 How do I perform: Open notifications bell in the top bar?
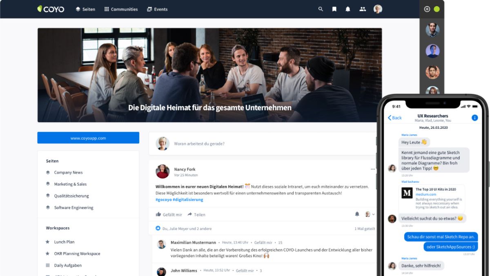[348, 9]
